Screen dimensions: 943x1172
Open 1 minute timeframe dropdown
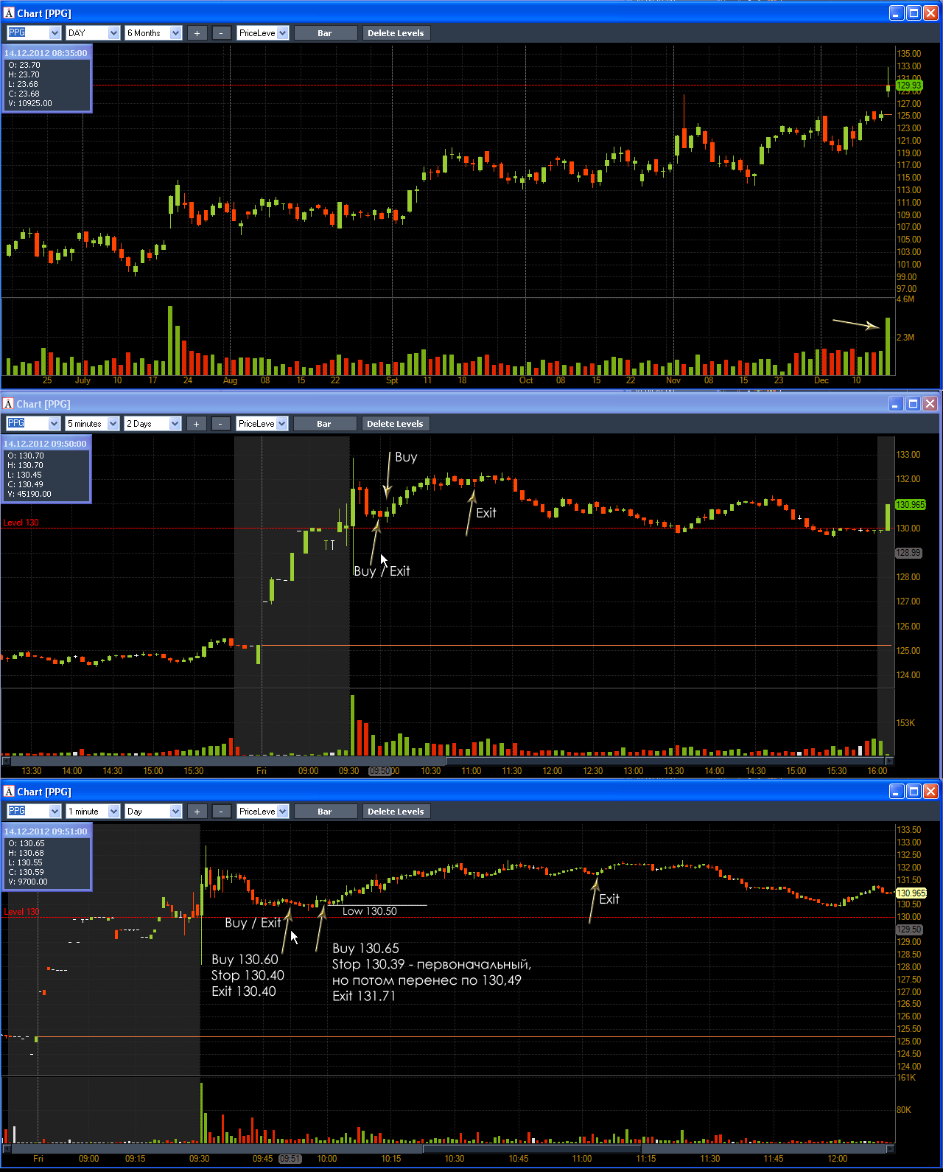click(113, 812)
